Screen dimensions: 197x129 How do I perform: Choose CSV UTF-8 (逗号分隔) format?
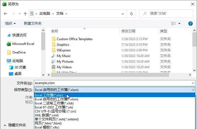(115, 111)
